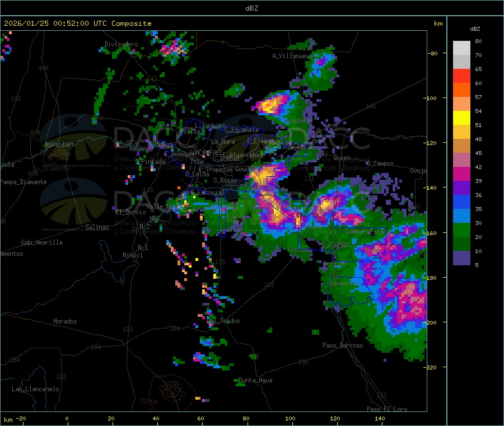Click the '5' value on dBZ scale

477,265
